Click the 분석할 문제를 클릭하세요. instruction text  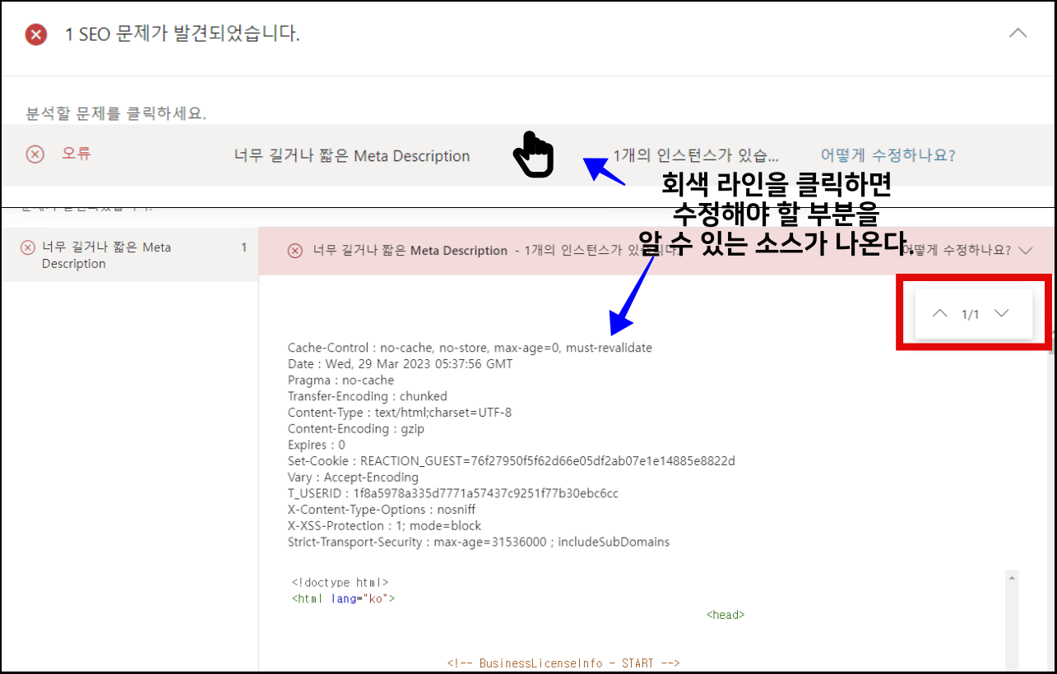pos(114,113)
